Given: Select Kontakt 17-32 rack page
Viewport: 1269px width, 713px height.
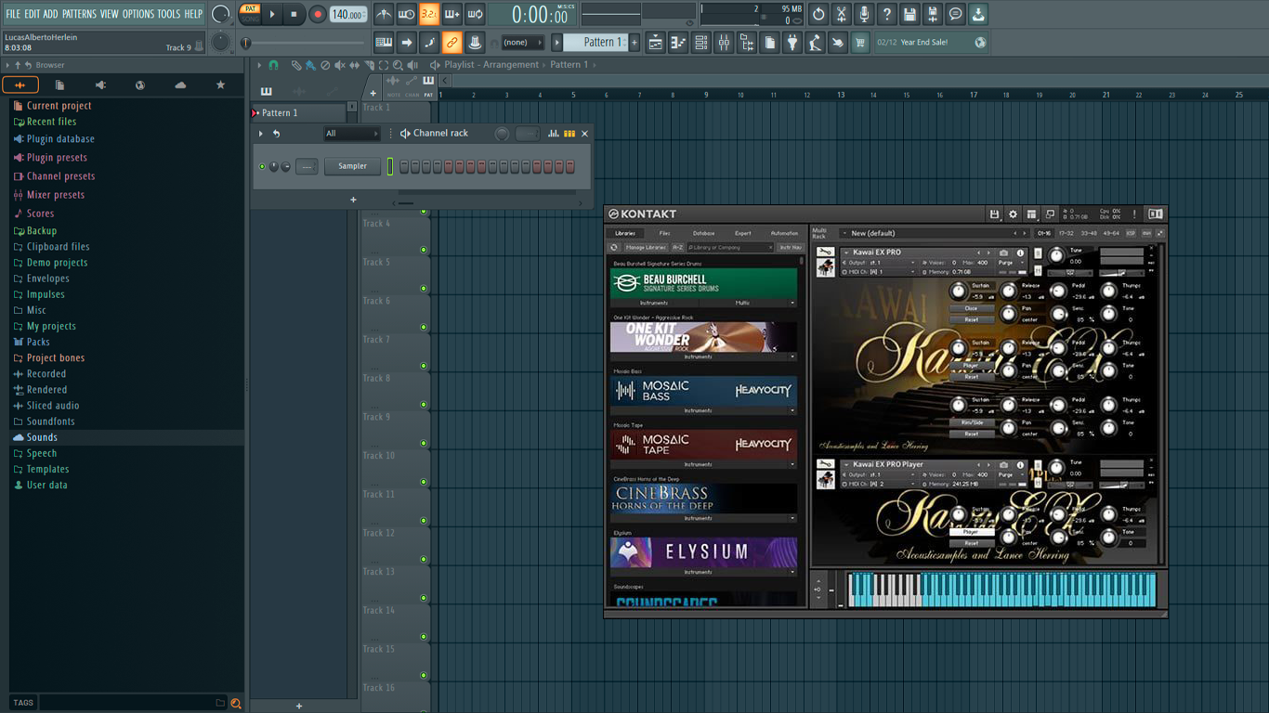Looking at the screenshot, I should pyautogui.click(x=1066, y=233).
